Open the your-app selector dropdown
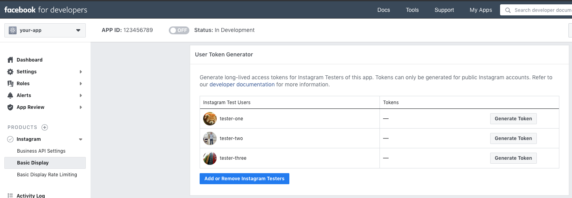 pyautogui.click(x=78, y=30)
